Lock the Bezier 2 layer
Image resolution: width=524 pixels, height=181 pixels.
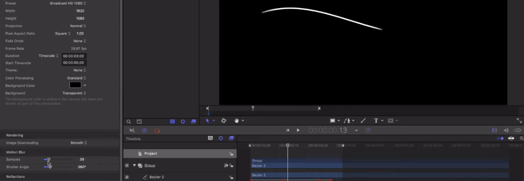tap(231, 177)
